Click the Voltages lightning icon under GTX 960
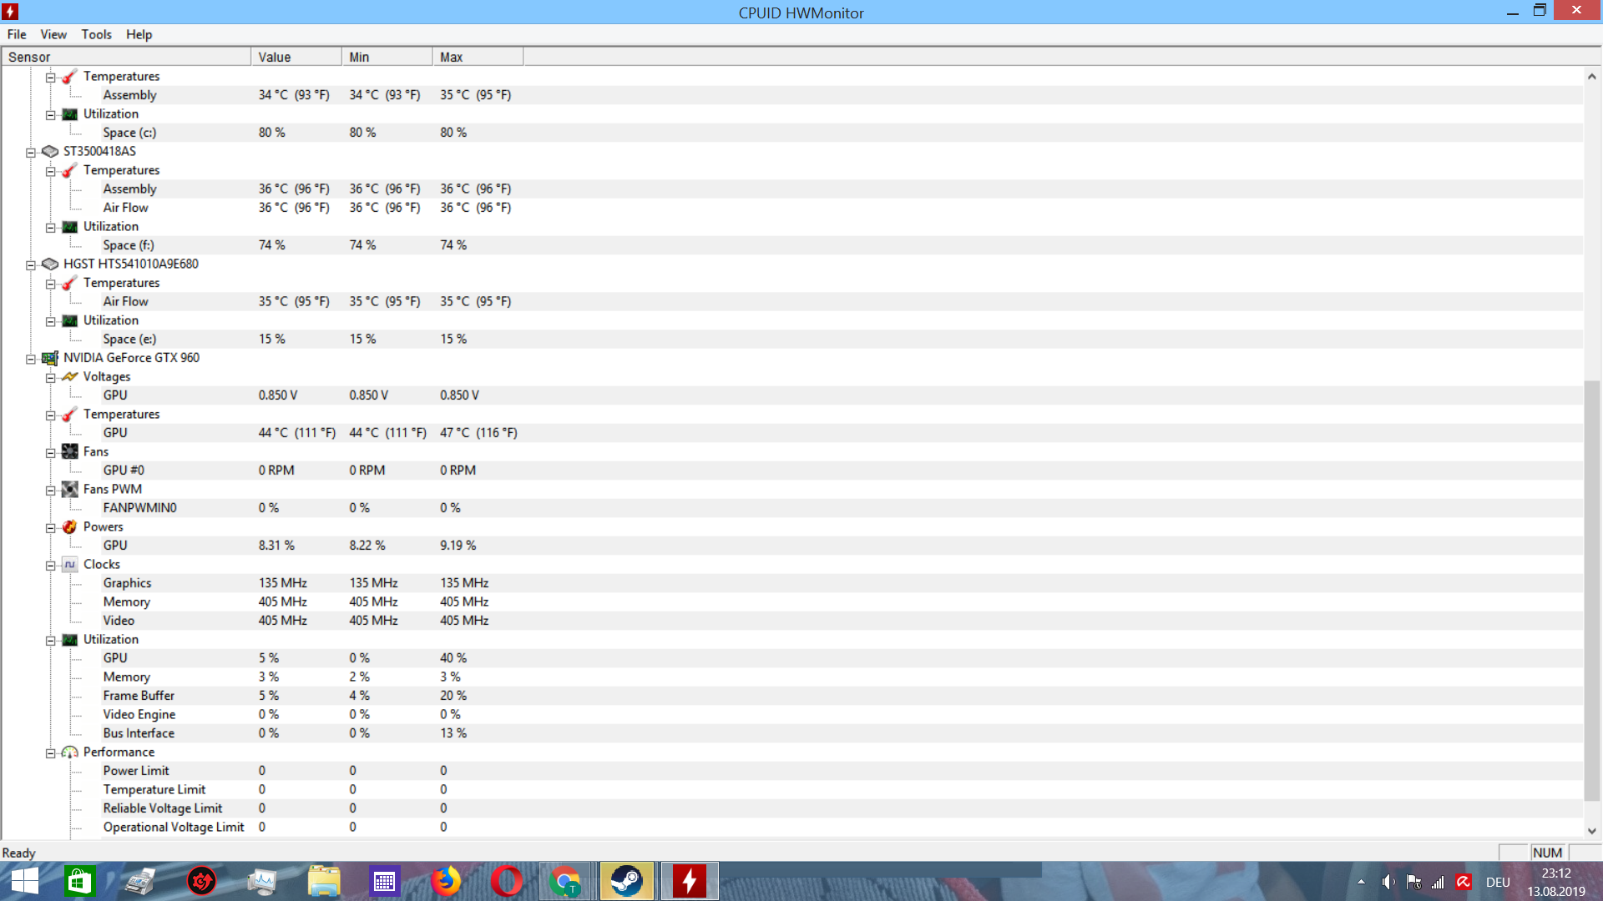 click(x=70, y=377)
